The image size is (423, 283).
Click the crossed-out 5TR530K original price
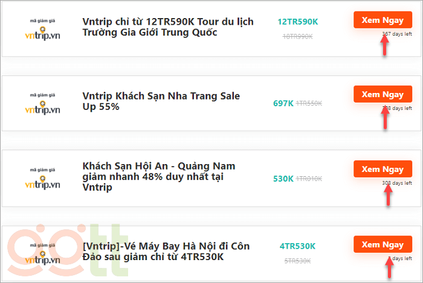point(297,261)
